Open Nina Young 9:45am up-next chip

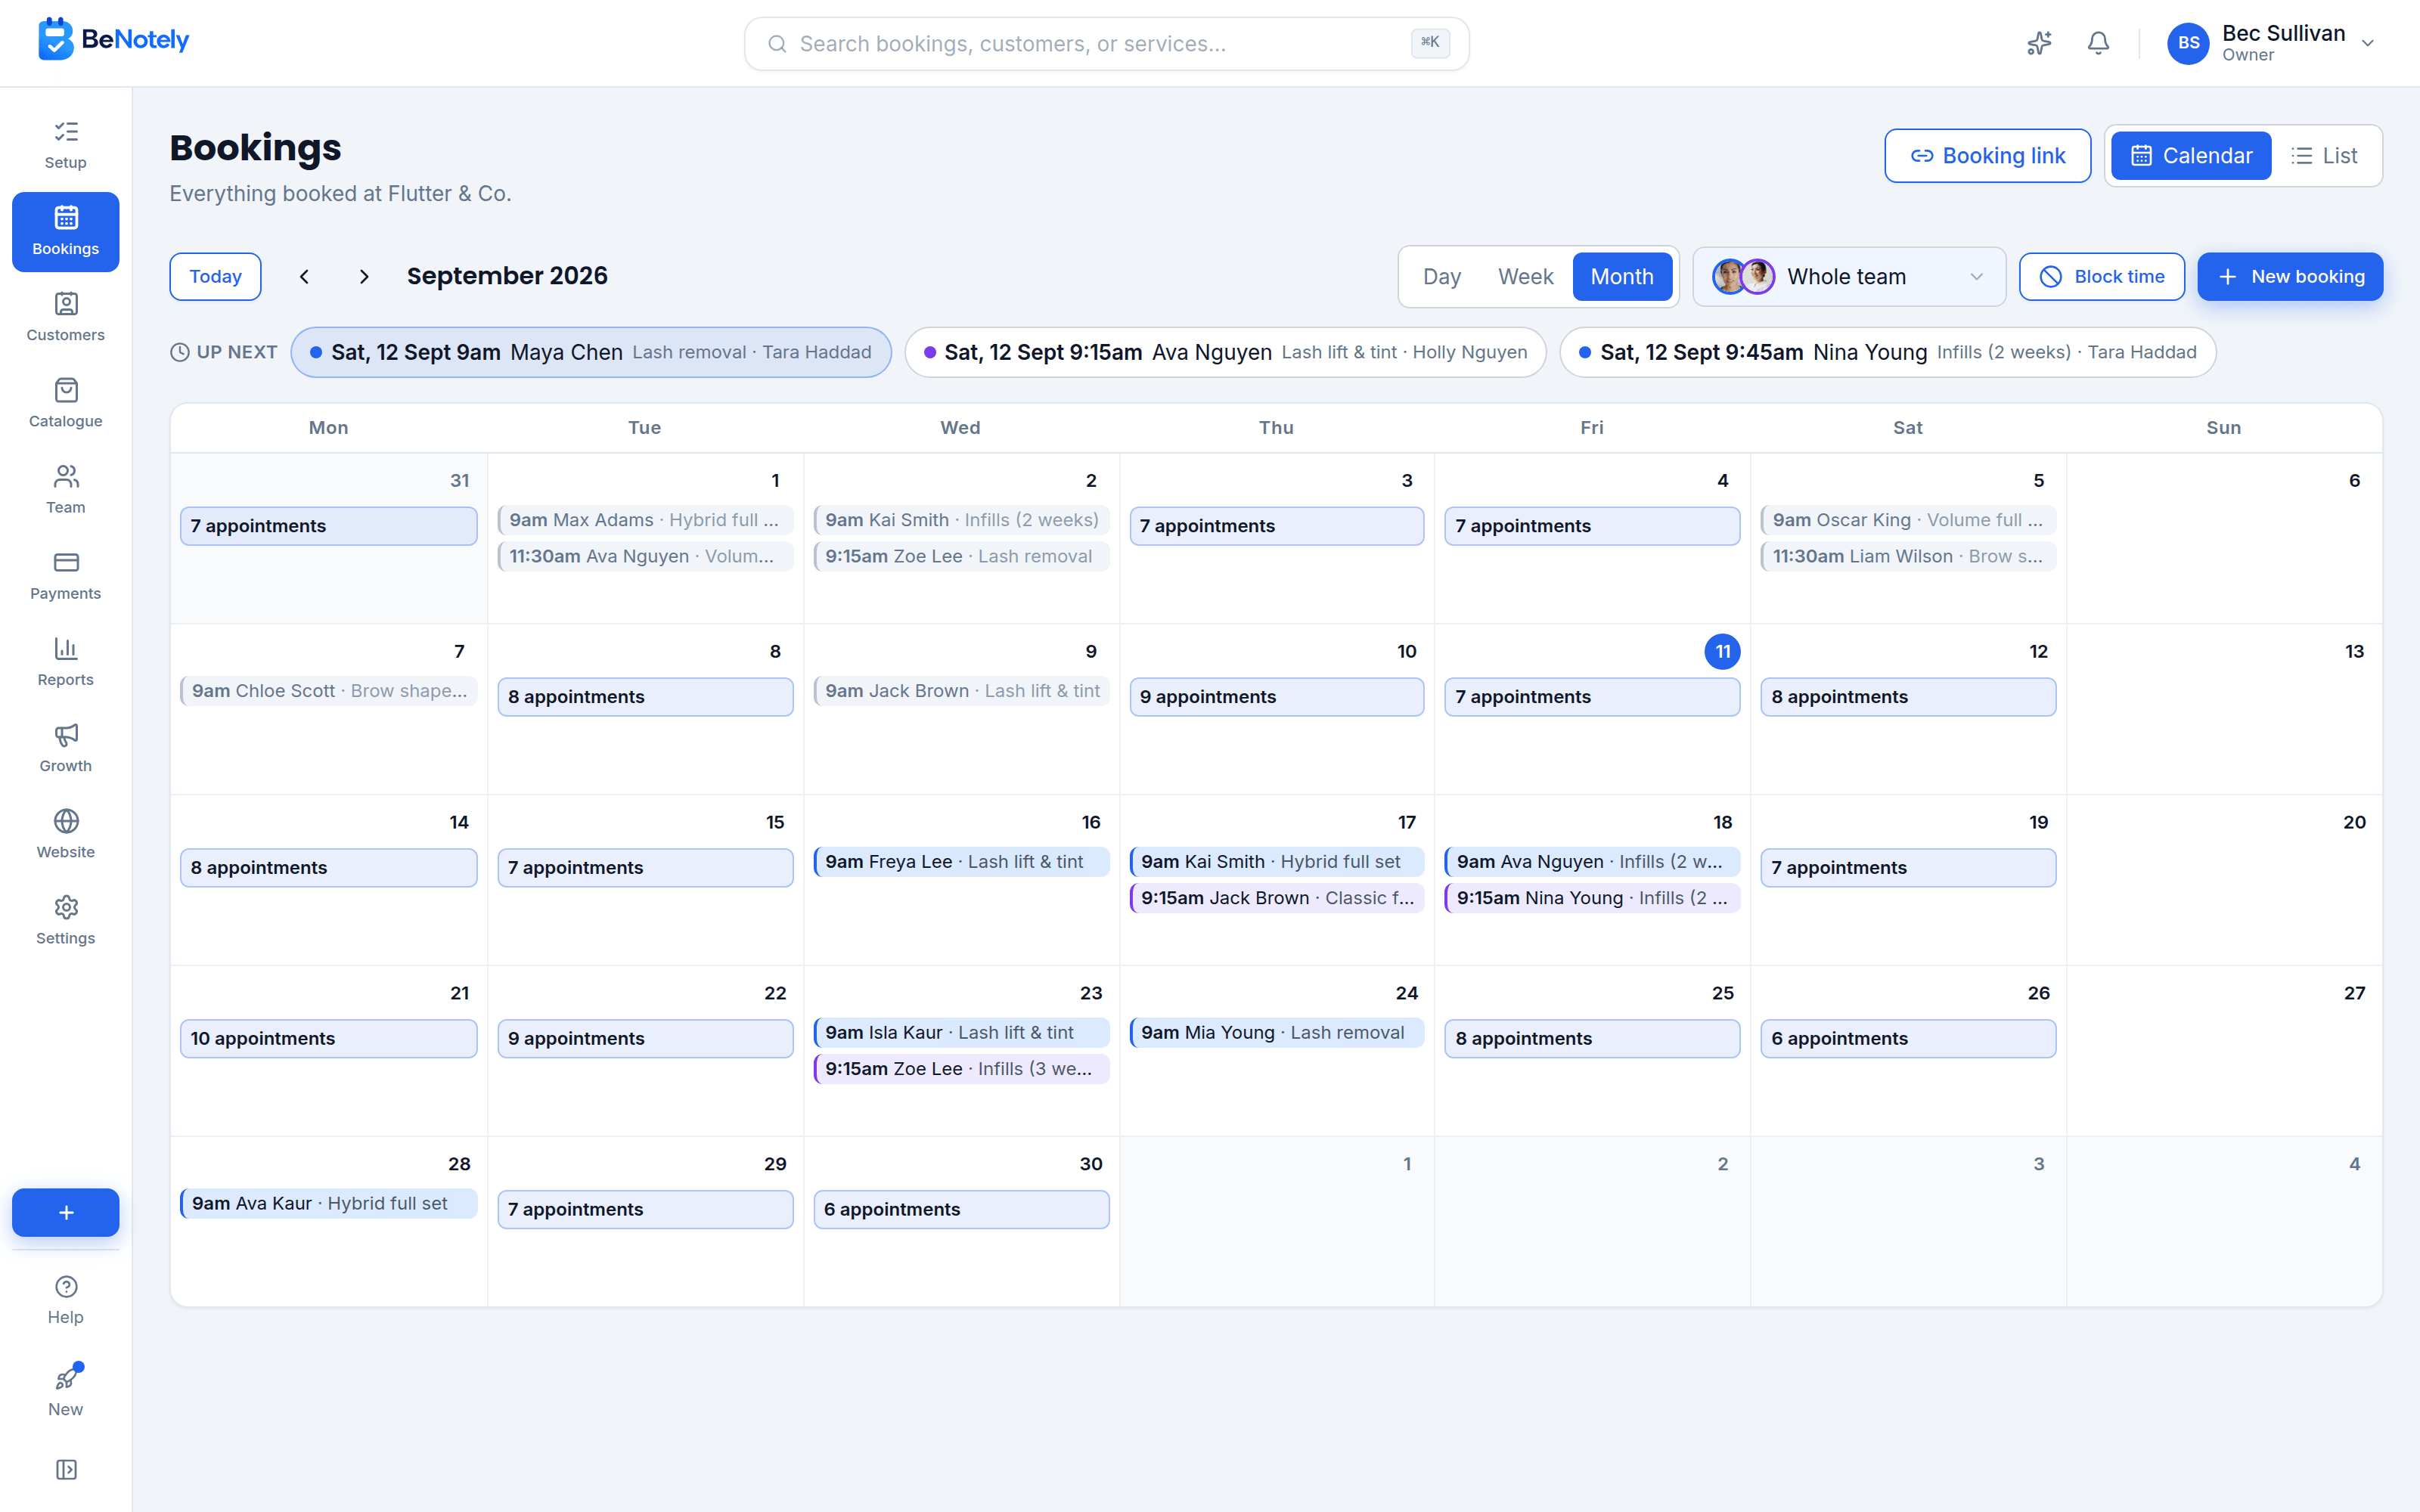tap(1887, 352)
